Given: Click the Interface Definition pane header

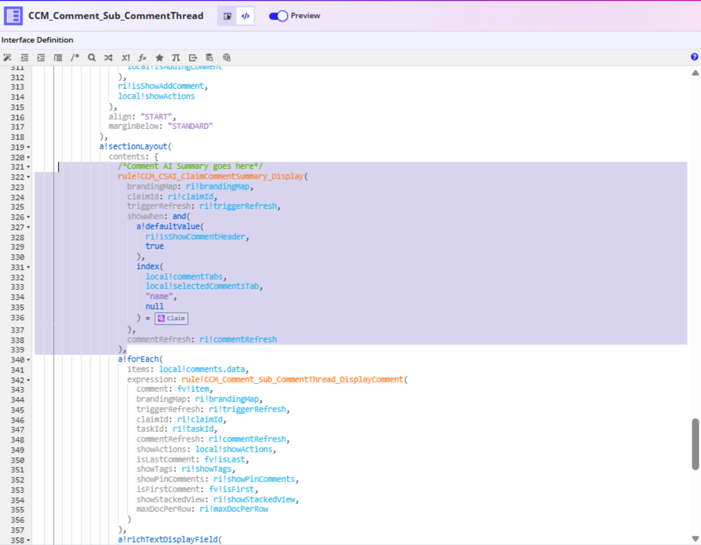Looking at the screenshot, I should point(37,40).
